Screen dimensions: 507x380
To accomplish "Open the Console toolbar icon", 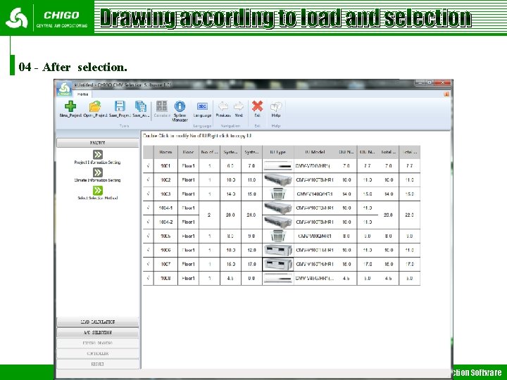I will (x=162, y=106).
